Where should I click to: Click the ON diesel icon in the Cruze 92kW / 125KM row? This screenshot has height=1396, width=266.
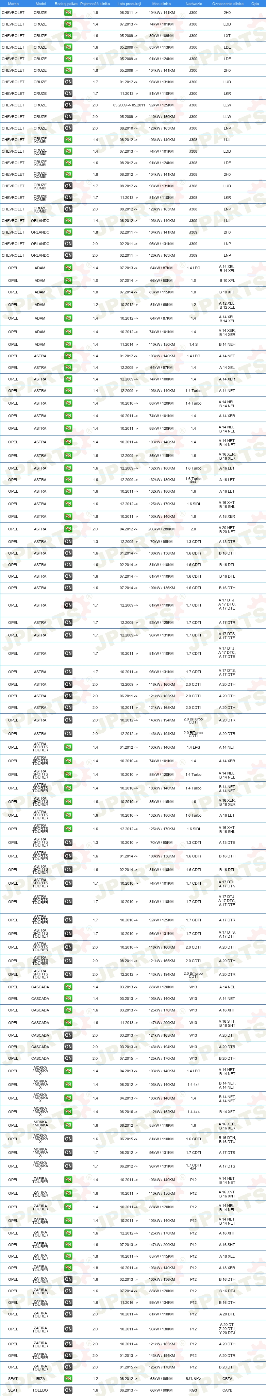[68, 105]
